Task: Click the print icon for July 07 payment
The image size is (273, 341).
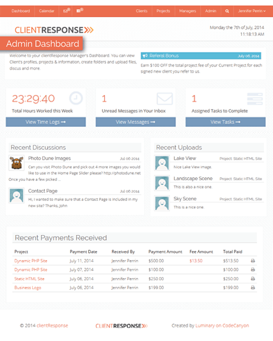Action: pos(253,270)
